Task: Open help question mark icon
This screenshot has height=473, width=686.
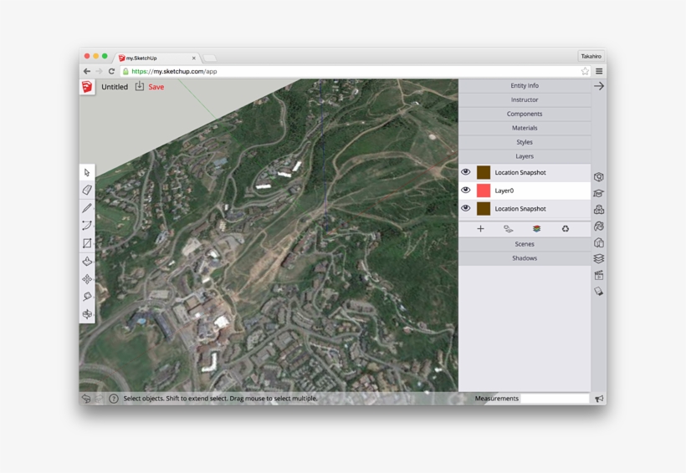Action: click(113, 399)
